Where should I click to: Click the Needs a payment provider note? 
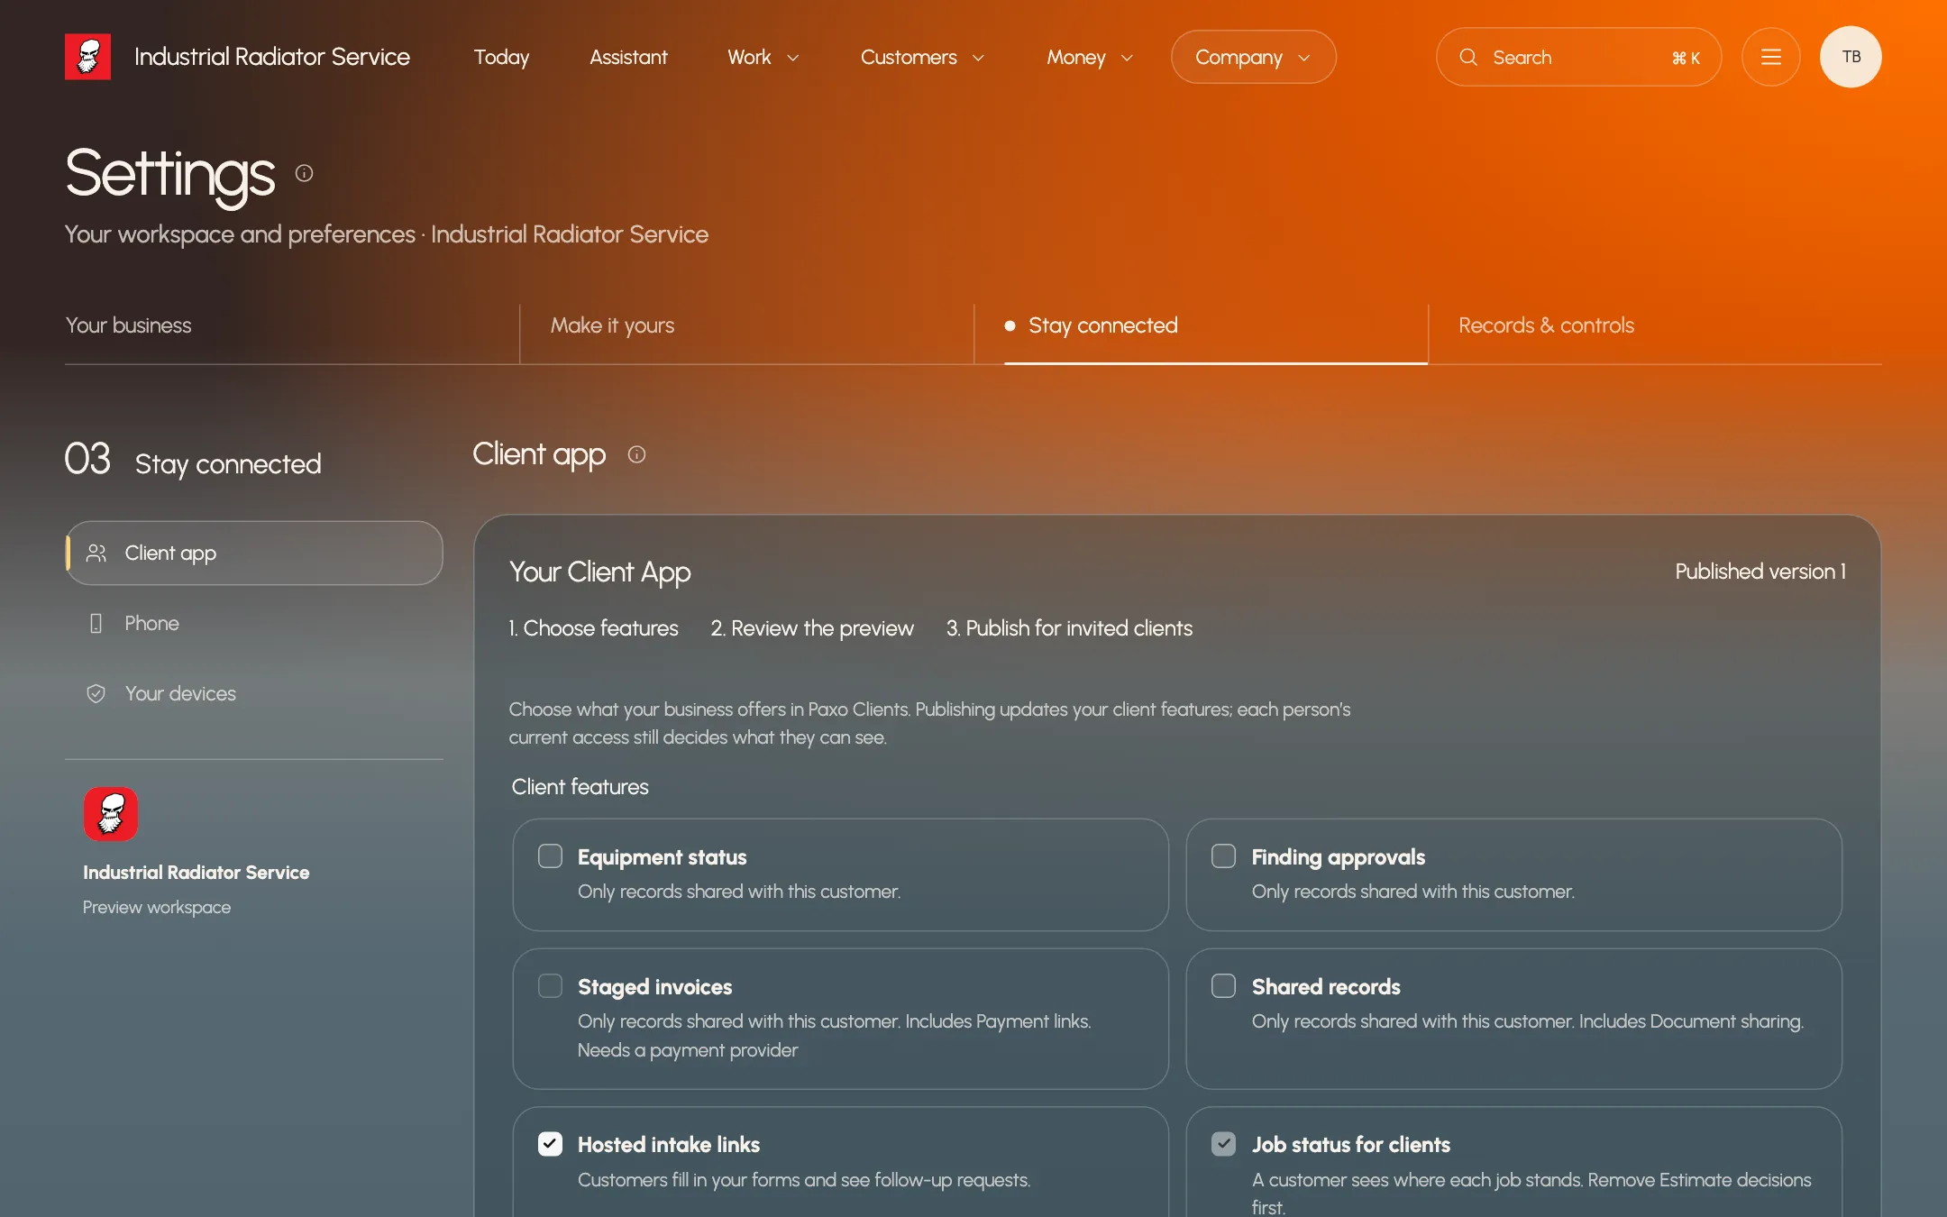(688, 1050)
